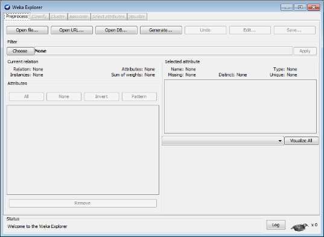Click Visualize All button

(x=301, y=141)
